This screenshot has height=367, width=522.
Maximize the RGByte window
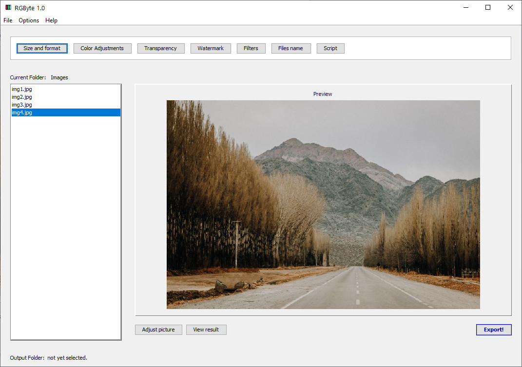[488, 8]
